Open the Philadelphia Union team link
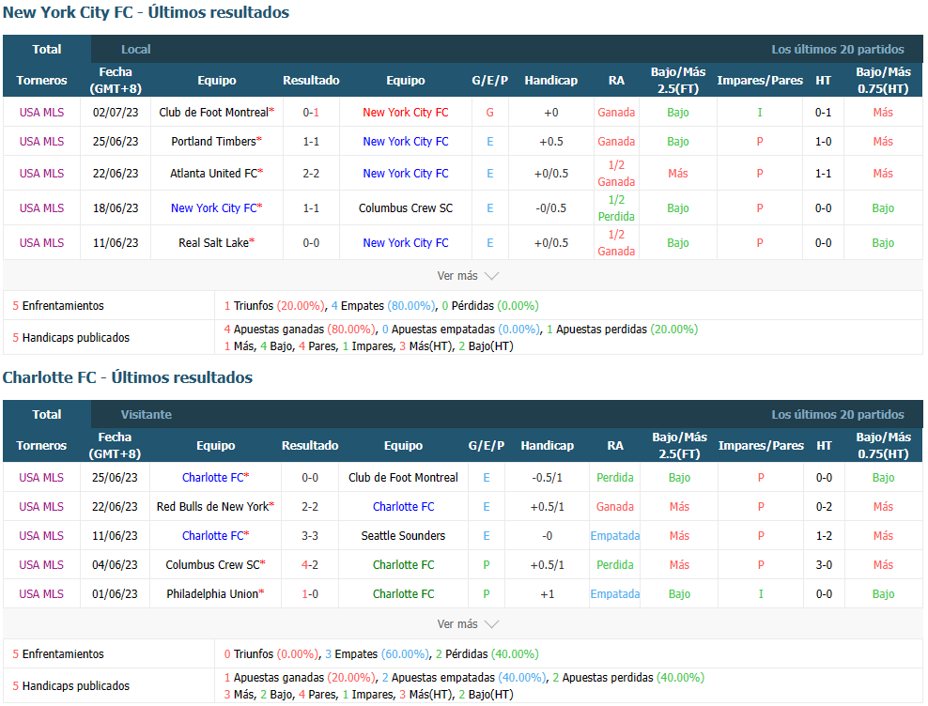Viewport: 928px width, 706px height. 212,593
